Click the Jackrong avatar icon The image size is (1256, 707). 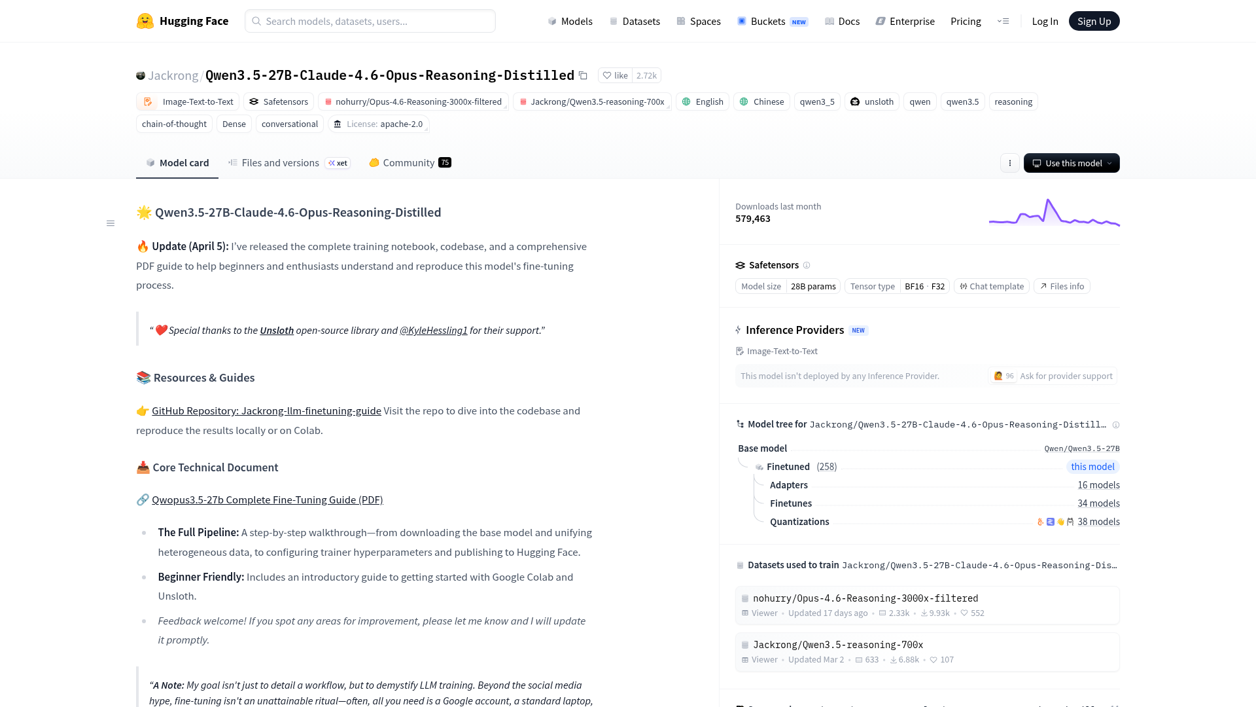[x=141, y=75]
